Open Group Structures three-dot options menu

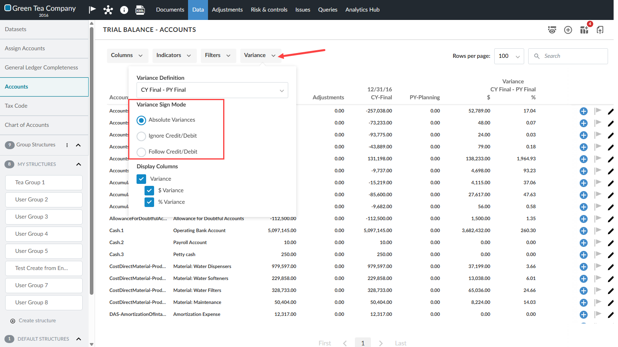pyautogui.click(x=67, y=145)
